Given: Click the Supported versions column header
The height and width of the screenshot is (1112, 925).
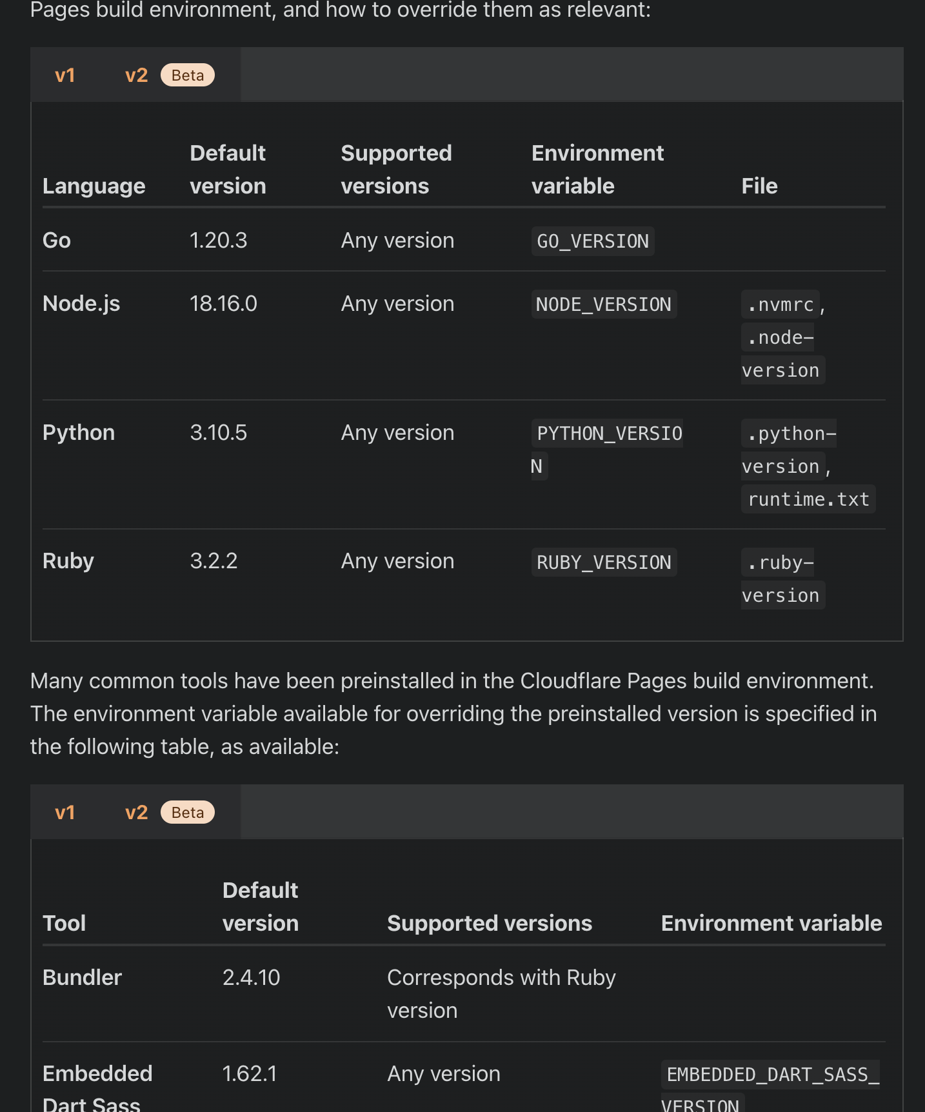Looking at the screenshot, I should tap(396, 169).
